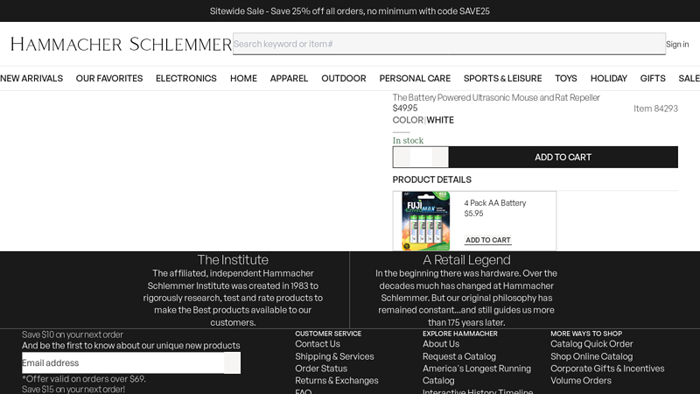This screenshot has width=700, height=394.
Task: Click the $49.95 price
Action: (405, 108)
